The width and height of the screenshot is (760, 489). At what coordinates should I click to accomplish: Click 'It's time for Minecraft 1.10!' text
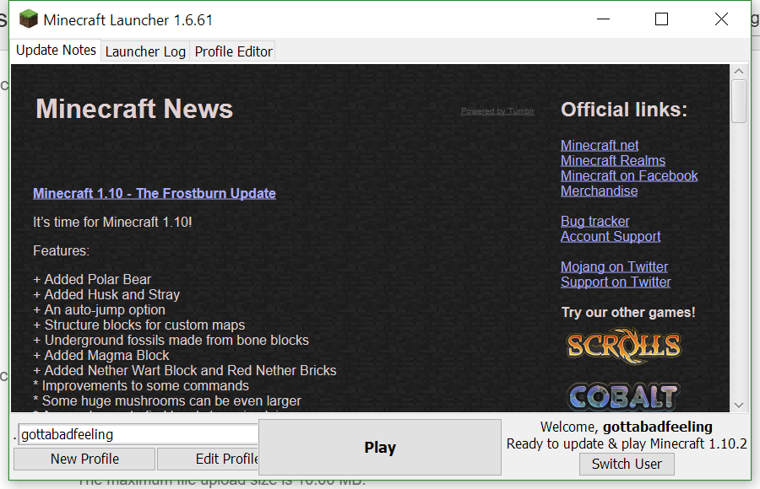112,223
